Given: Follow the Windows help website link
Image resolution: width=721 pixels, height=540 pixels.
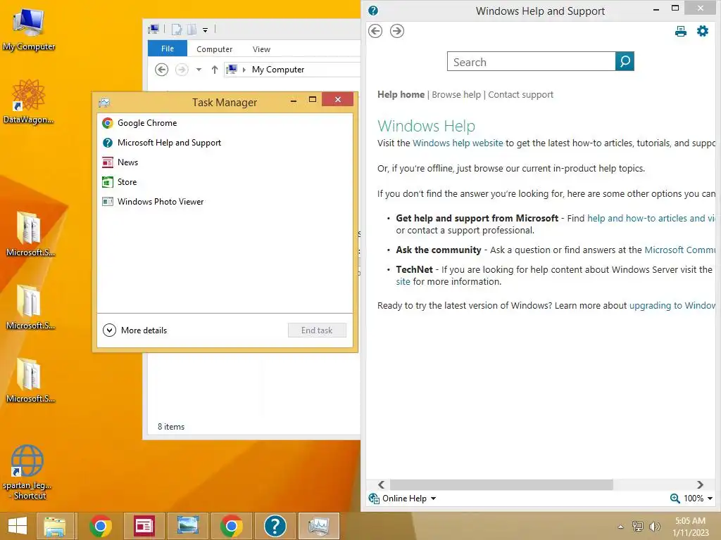Looking at the screenshot, I should [x=458, y=143].
